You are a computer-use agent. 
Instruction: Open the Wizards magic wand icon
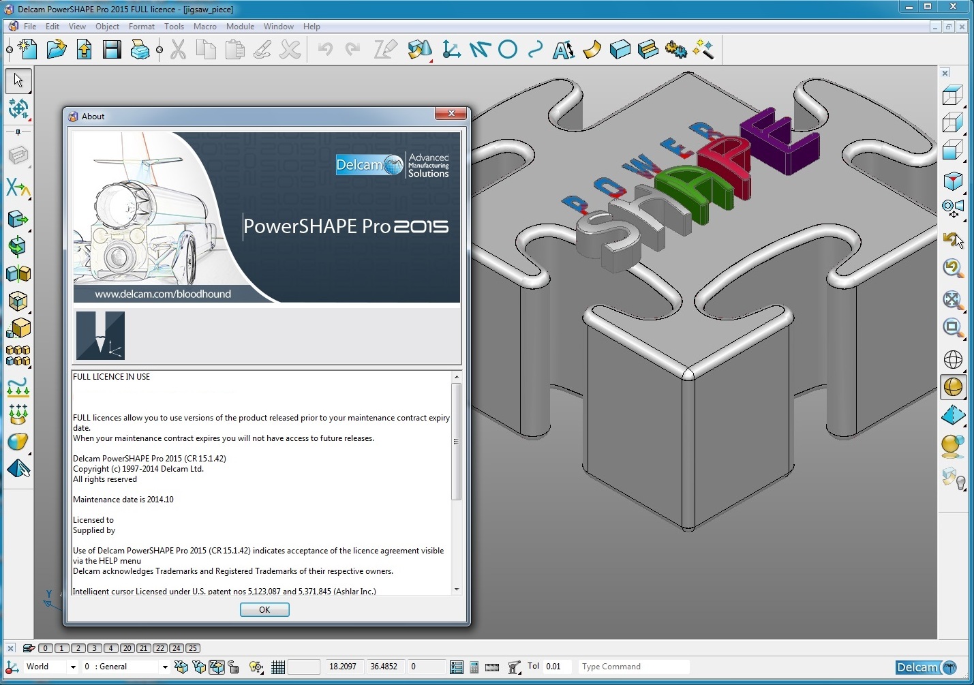[703, 49]
